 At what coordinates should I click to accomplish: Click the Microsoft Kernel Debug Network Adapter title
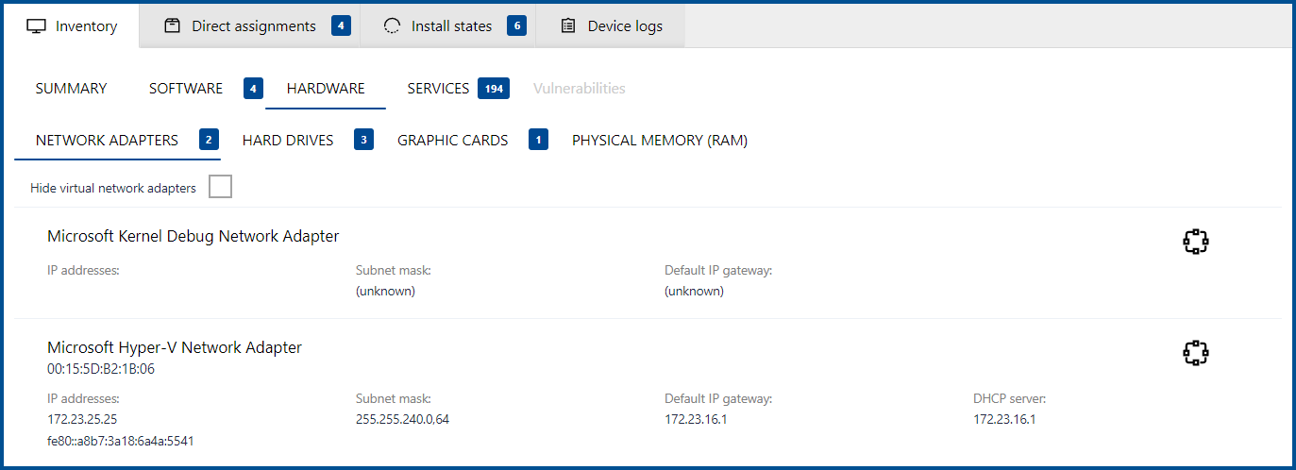[x=193, y=236]
